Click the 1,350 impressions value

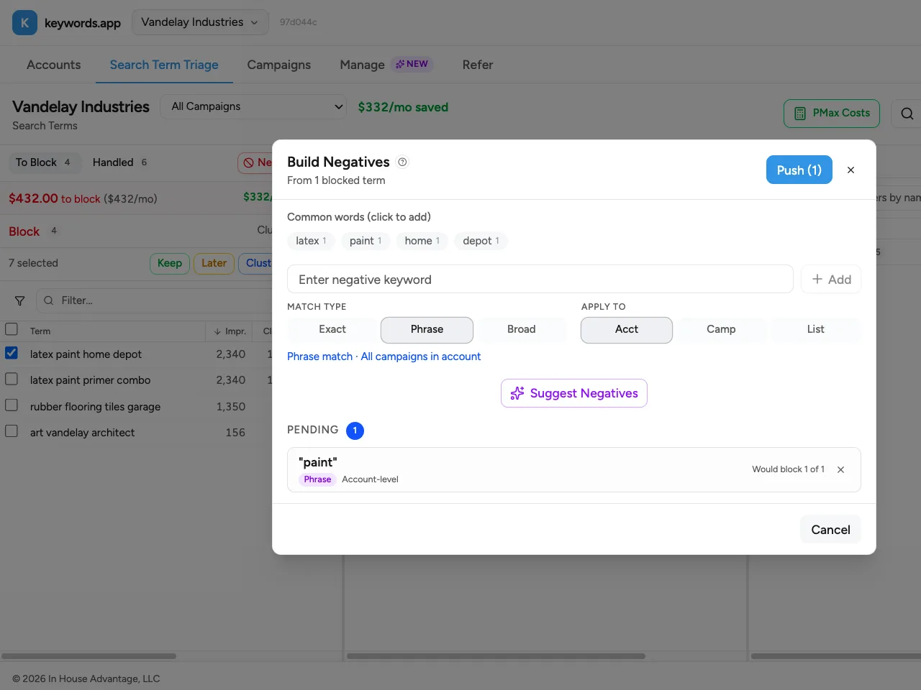(x=231, y=406)
